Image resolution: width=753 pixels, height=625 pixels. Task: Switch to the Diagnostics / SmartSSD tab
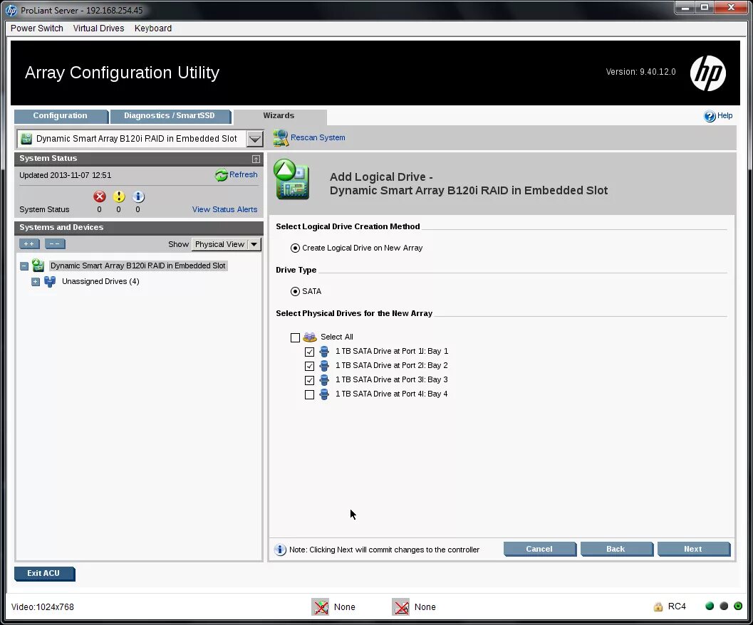point(170,116)
